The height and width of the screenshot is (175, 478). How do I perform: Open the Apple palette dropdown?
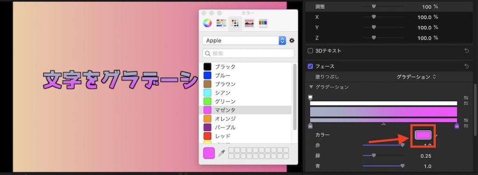pos(244,40)
